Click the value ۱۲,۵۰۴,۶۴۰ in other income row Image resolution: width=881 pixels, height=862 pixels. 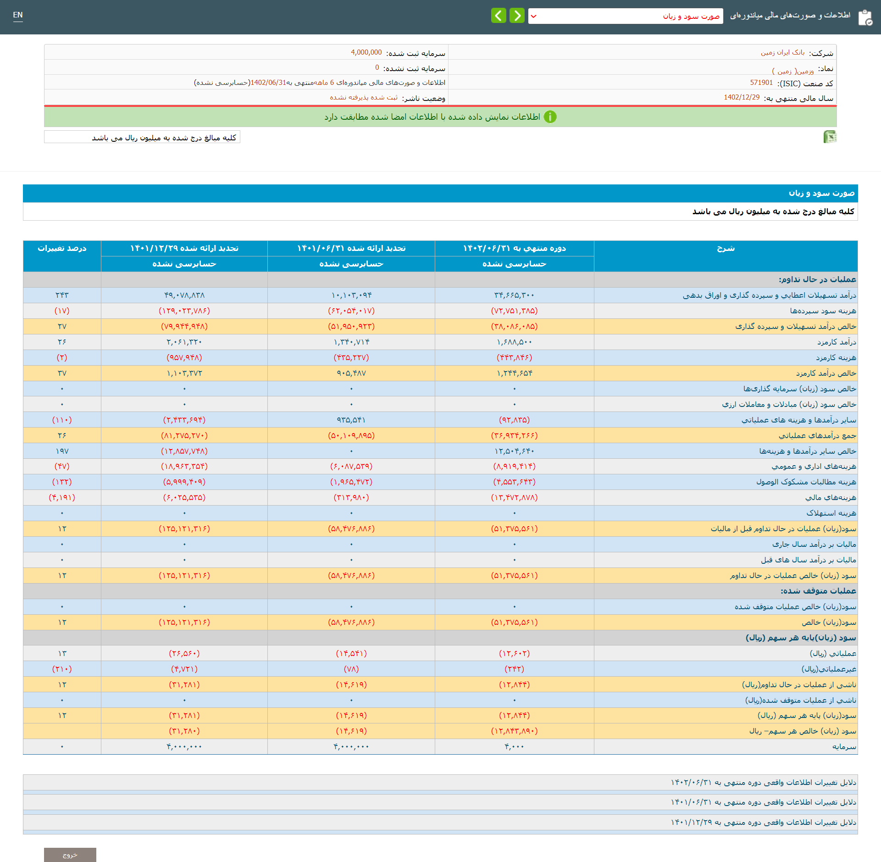pos(514,451)
